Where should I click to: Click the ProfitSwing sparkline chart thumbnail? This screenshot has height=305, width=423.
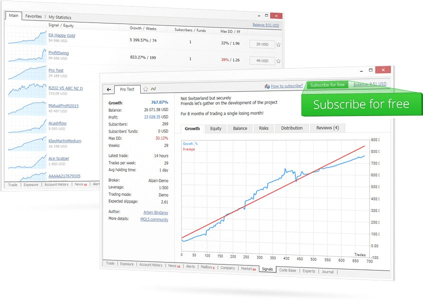click(x=26, y=54)
